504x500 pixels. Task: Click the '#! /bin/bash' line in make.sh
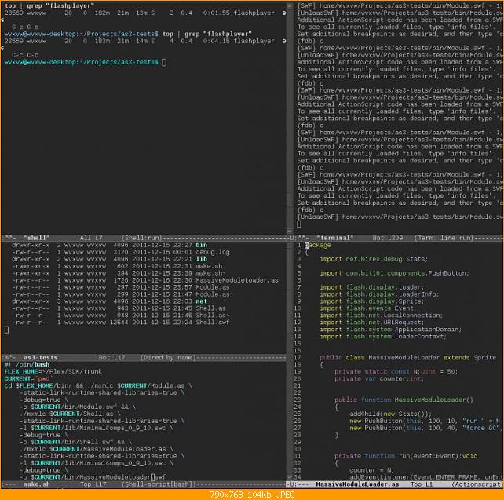coord(27,365)
